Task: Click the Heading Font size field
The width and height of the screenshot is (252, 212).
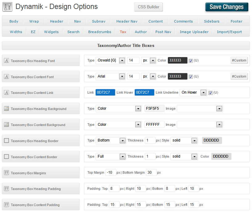Action: coord(133,60)
